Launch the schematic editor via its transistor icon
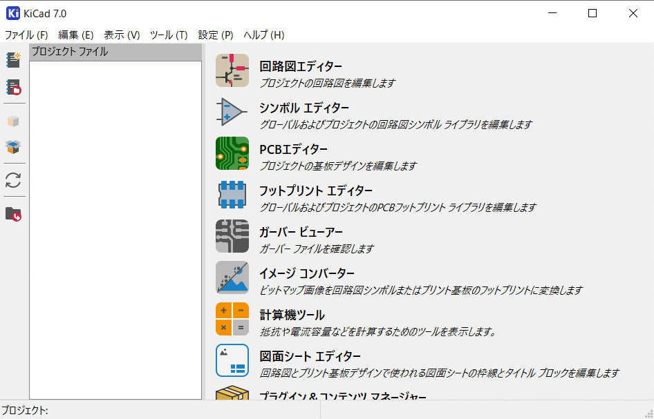Image resolution: width=654 pixels, height=419 pixels. 232,70
